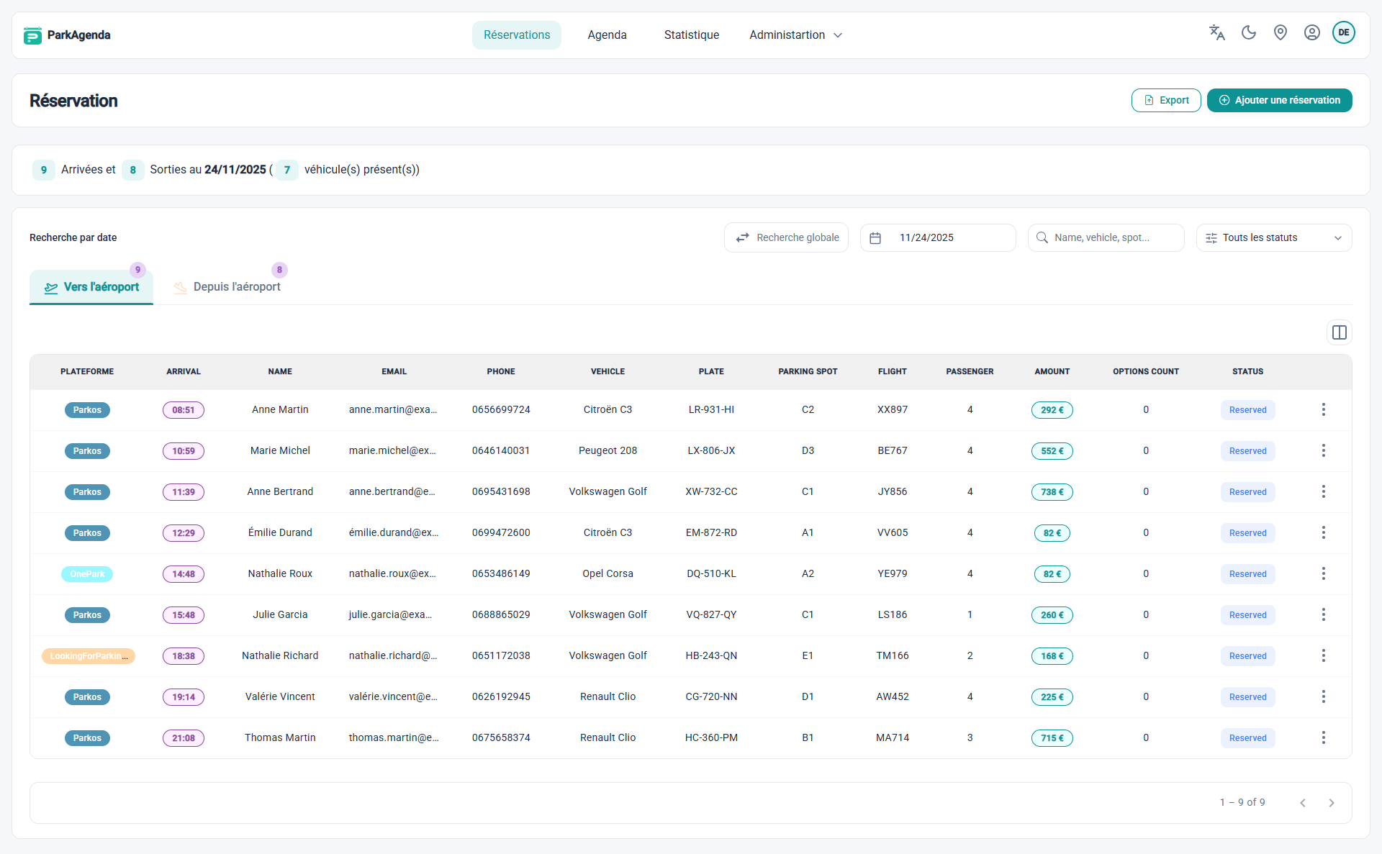Click the Recherche globale swap-arrows icon

click(x=744, y=237)
